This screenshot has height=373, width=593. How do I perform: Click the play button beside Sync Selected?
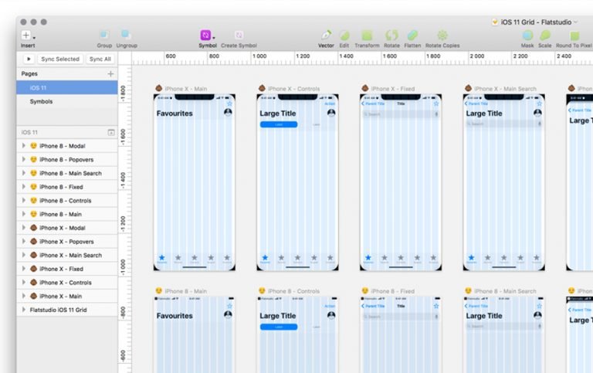coord(29,59)
